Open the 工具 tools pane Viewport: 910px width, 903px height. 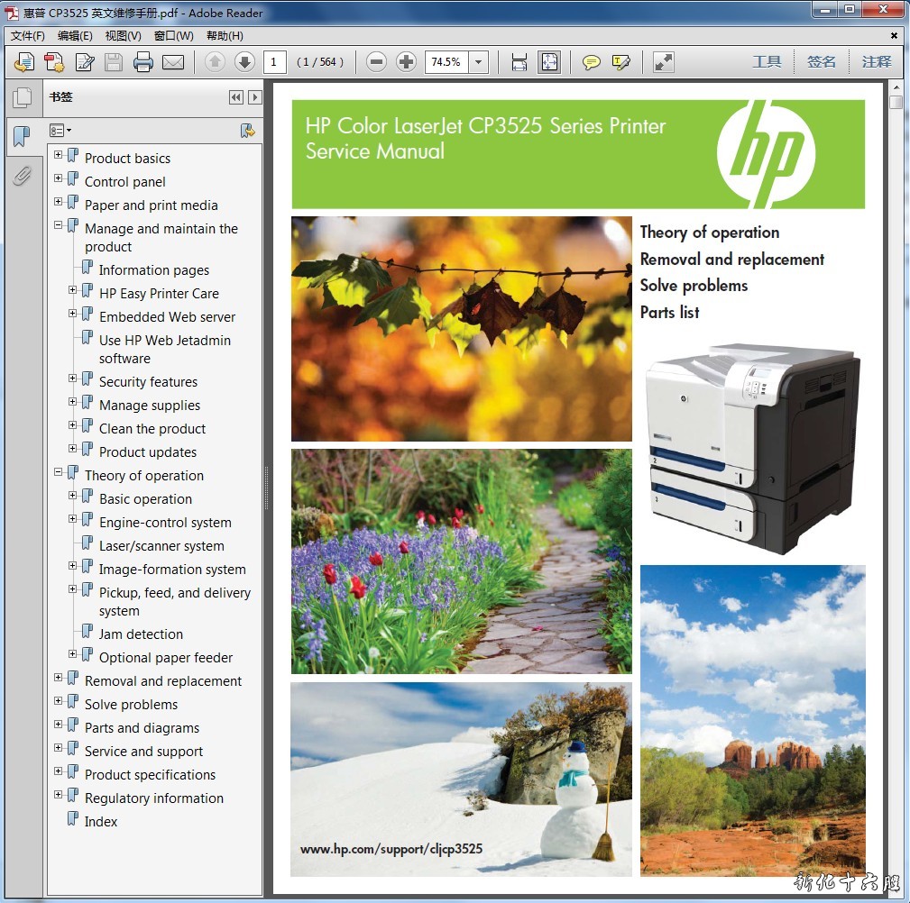[x=767, y=62]
